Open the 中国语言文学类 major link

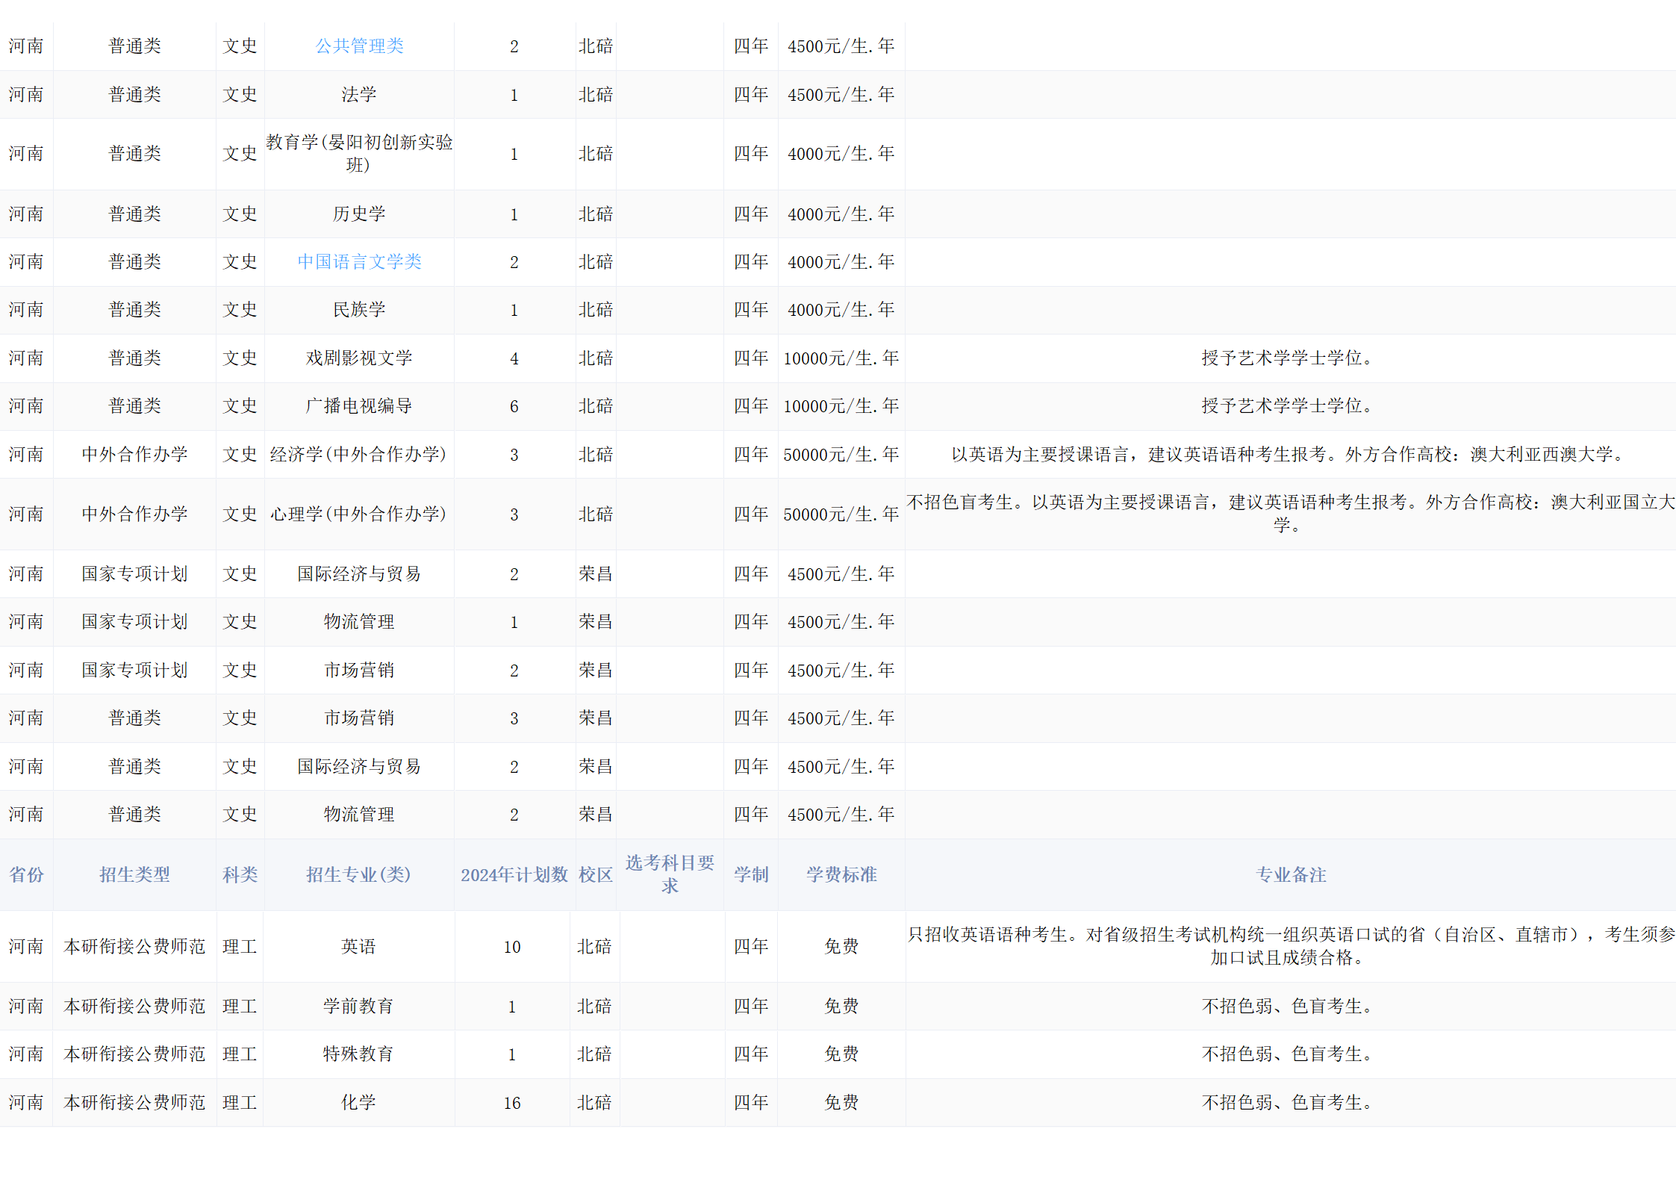tap(359, 262)
